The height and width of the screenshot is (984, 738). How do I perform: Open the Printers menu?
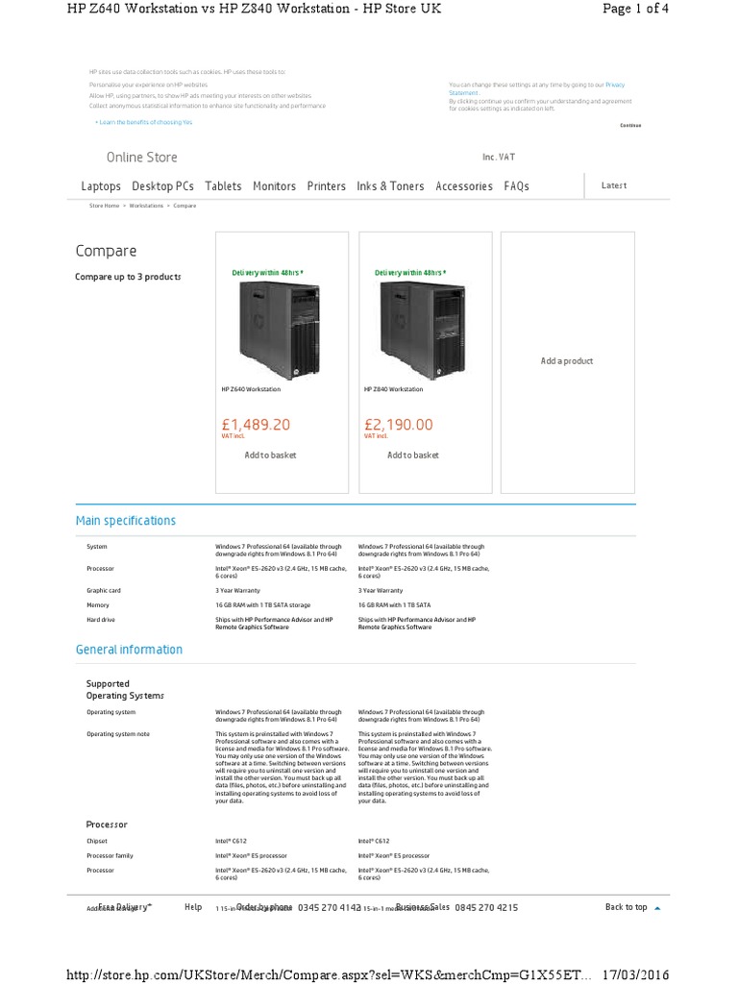(327, 186)
